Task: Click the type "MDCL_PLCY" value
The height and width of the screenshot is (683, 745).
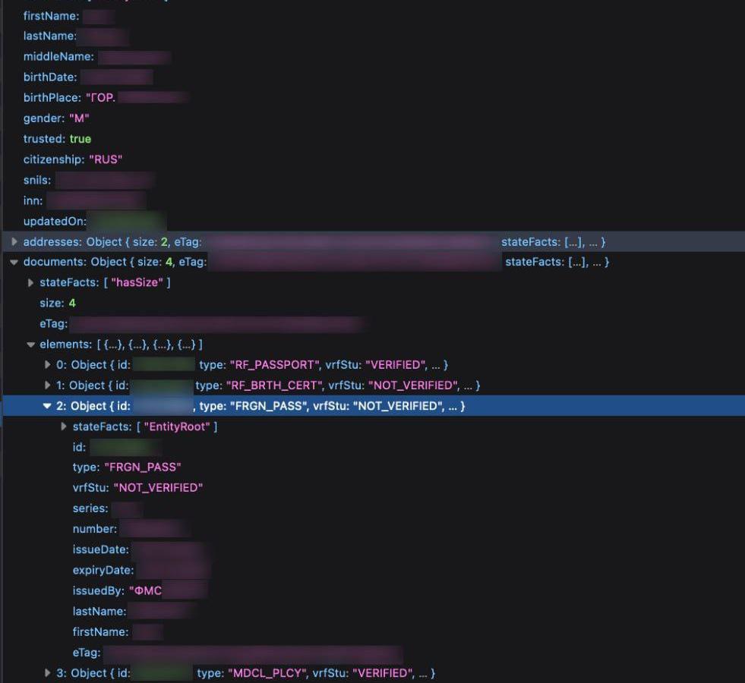Action: click(267, 673)
